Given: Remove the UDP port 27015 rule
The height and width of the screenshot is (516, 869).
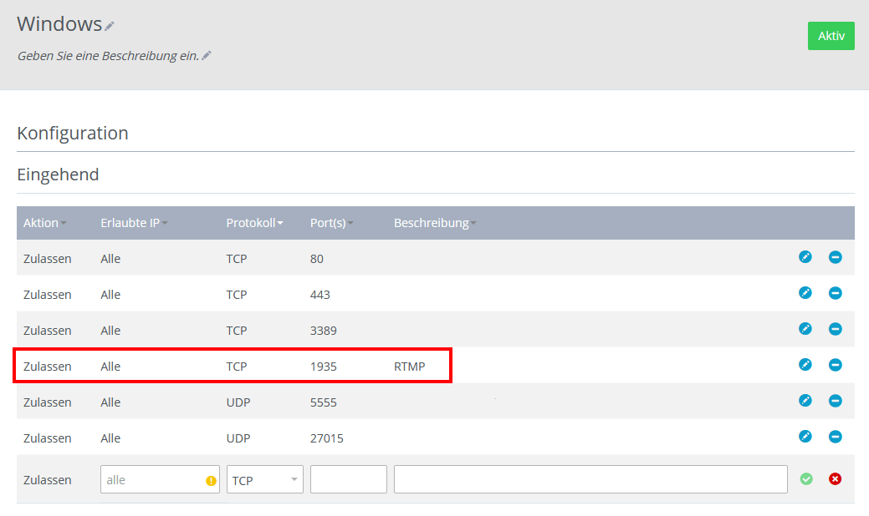Looking at the screenshot, I should pos(835,437).
